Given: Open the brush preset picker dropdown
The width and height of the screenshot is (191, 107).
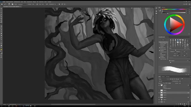Looking at the screenshot, I should (9, 4).
